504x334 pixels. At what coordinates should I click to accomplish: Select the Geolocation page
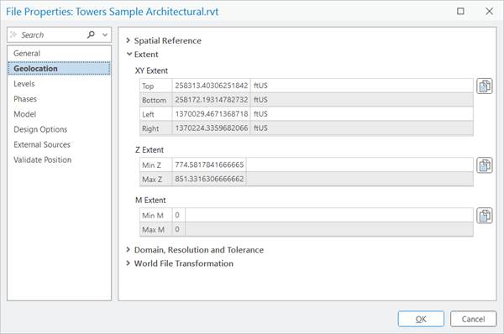click(59, 69)
